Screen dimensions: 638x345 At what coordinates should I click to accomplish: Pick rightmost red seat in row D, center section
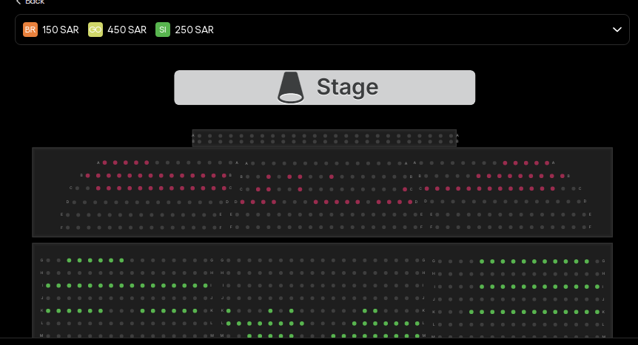click(410, 202)
